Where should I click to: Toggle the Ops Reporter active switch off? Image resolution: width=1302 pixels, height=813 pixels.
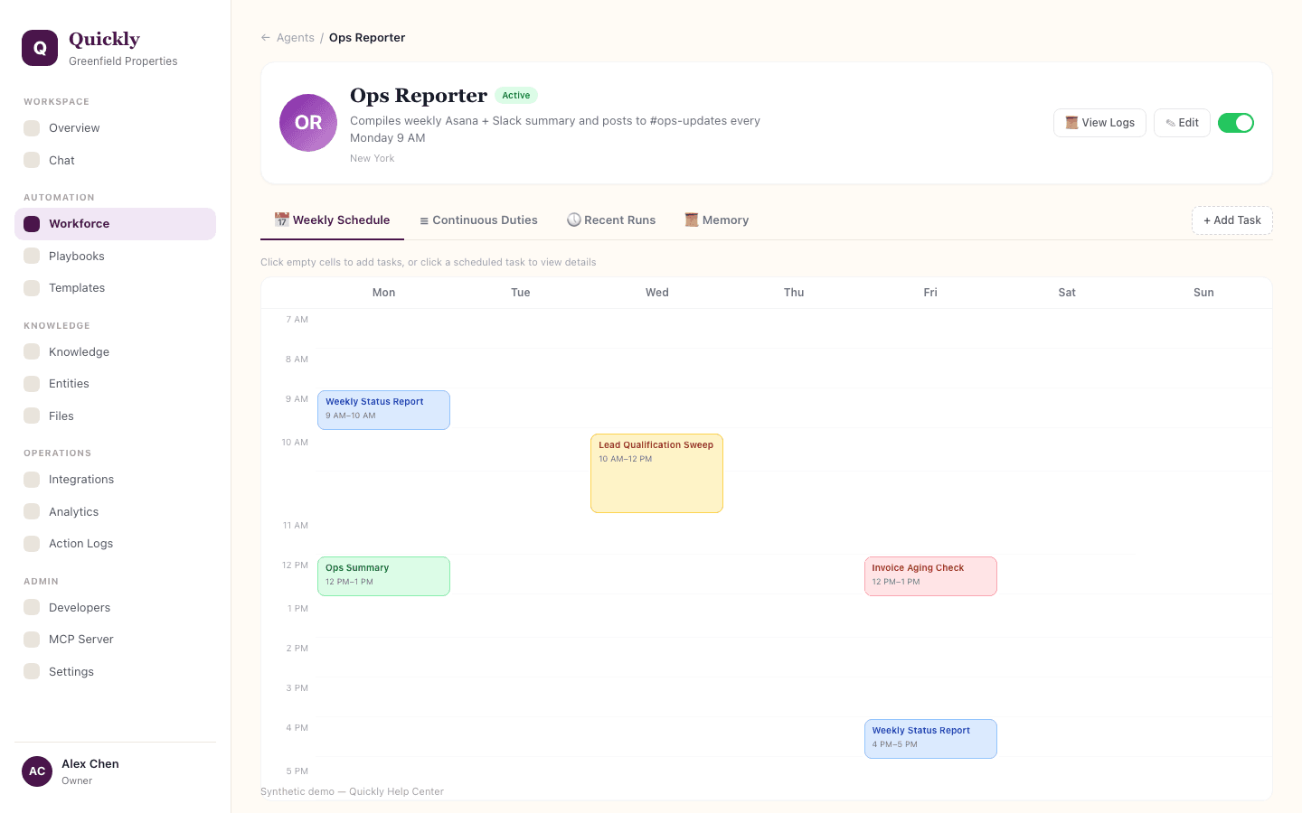point(1236,123)
